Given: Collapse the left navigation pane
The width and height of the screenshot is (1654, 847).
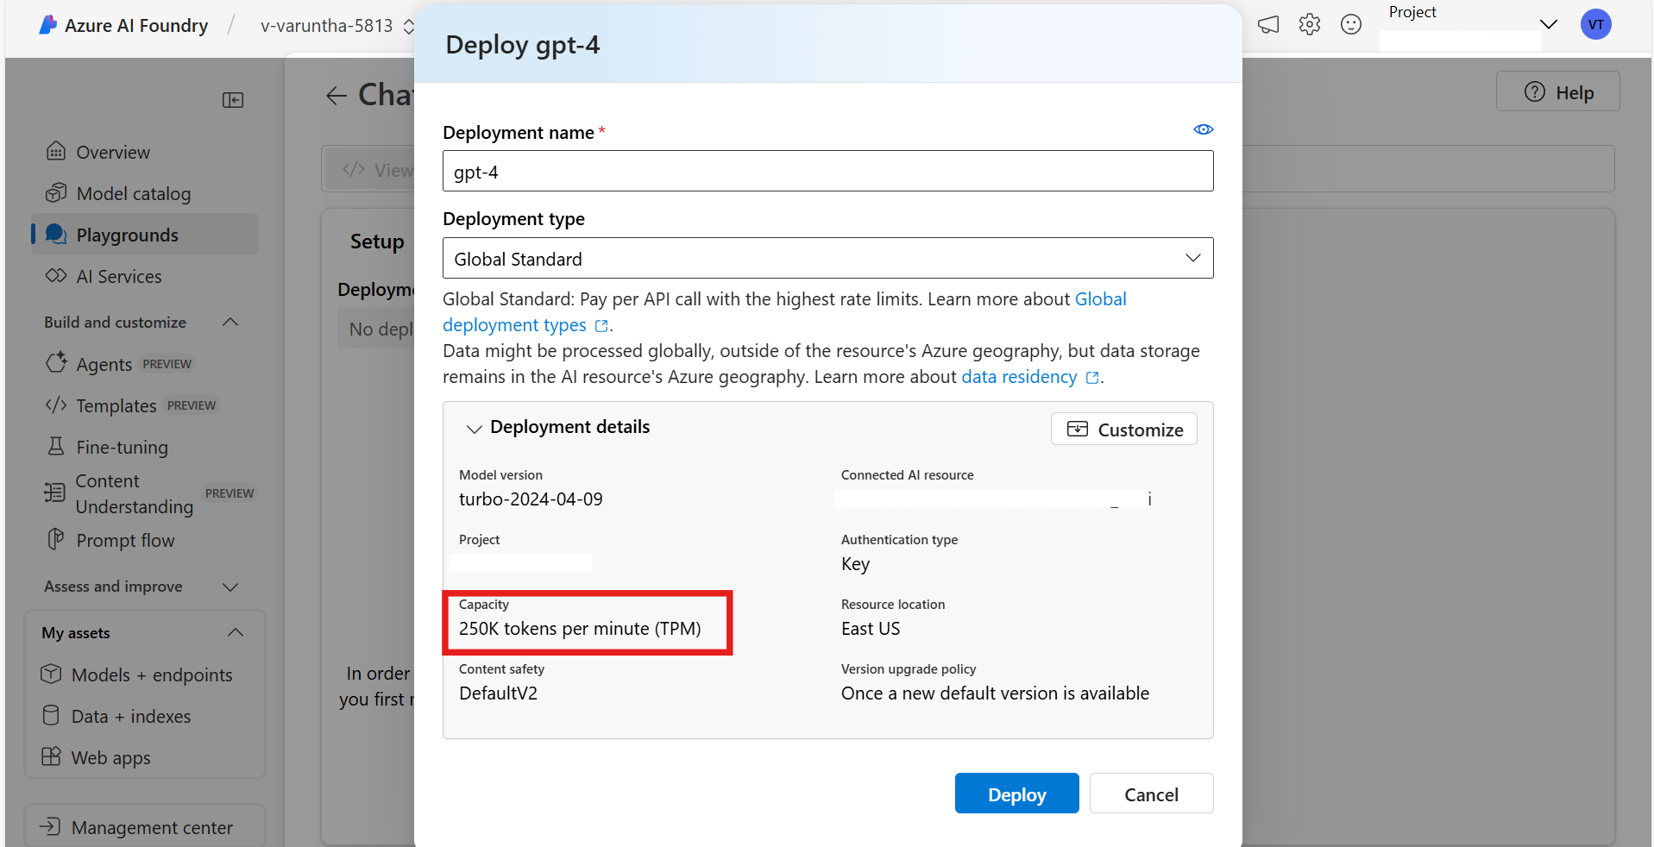Looking at the screenshot, I should [232, 100].
